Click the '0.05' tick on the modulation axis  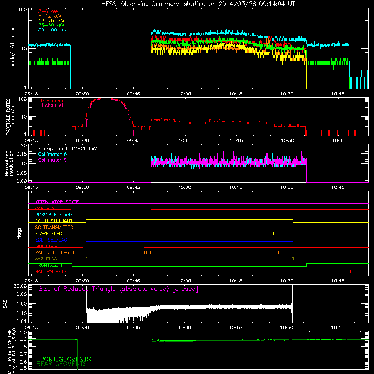pyautogui.click(x=22, y=173)
